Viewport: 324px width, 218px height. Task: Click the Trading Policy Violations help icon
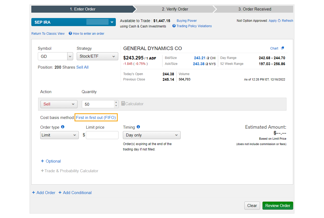click(x=174, y=26)
